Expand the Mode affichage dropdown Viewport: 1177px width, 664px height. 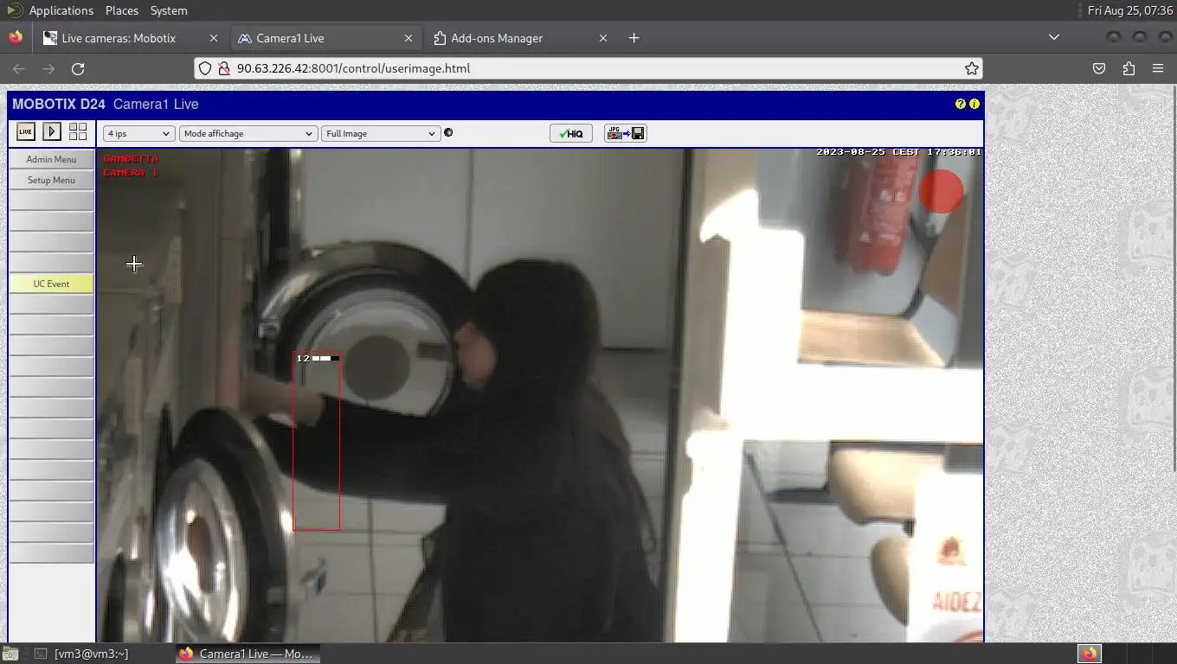click(248, 134)
